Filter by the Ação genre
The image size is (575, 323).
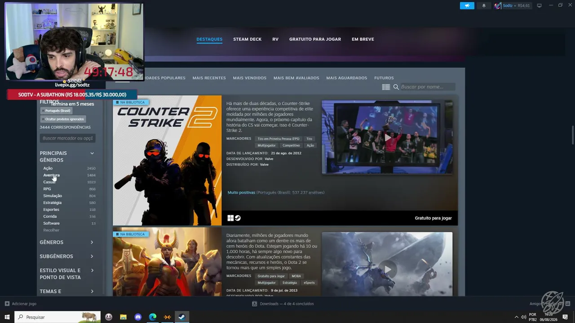[x=48, y=168]
